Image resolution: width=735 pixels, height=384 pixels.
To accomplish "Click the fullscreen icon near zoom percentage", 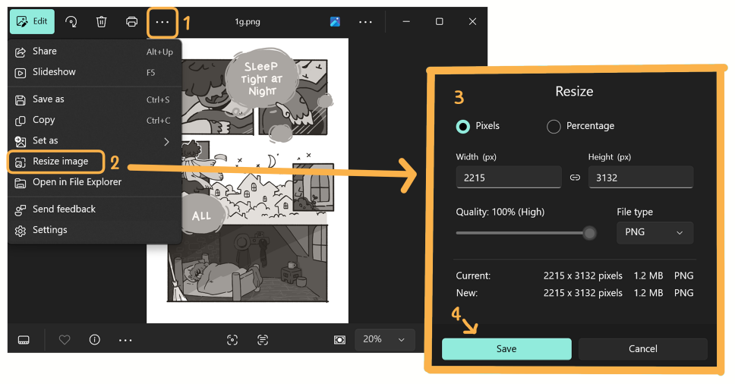I will (x=340, y=339).
